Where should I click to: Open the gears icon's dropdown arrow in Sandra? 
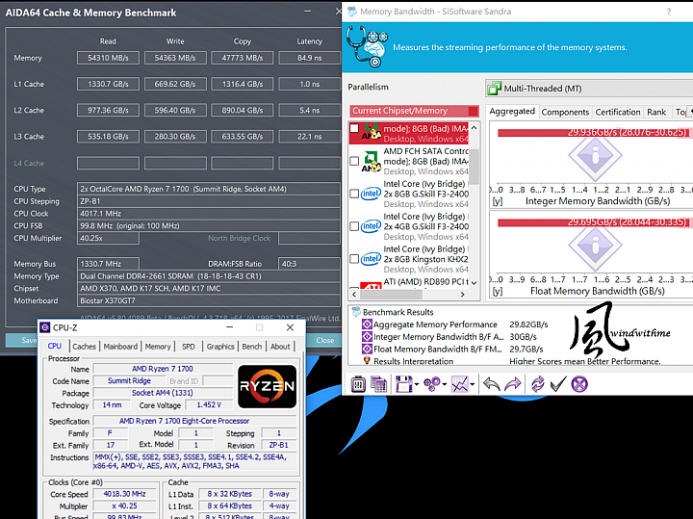444,384
